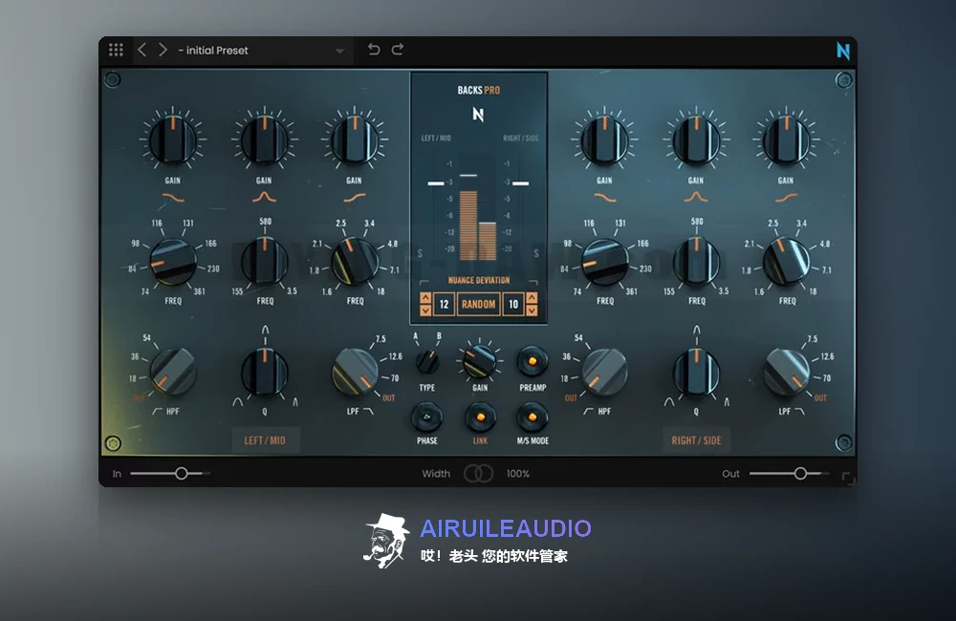Click the In level slider handle
956x621 pixels.
pyautogui.click(x=181, y=473)
